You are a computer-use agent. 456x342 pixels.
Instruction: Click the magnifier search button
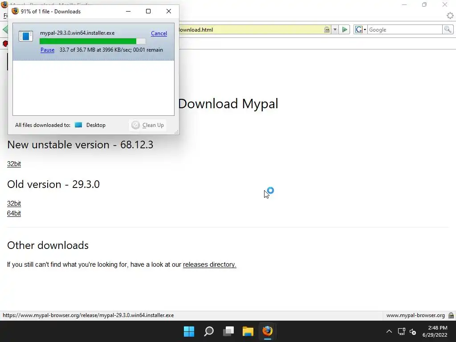coord(448,30)
